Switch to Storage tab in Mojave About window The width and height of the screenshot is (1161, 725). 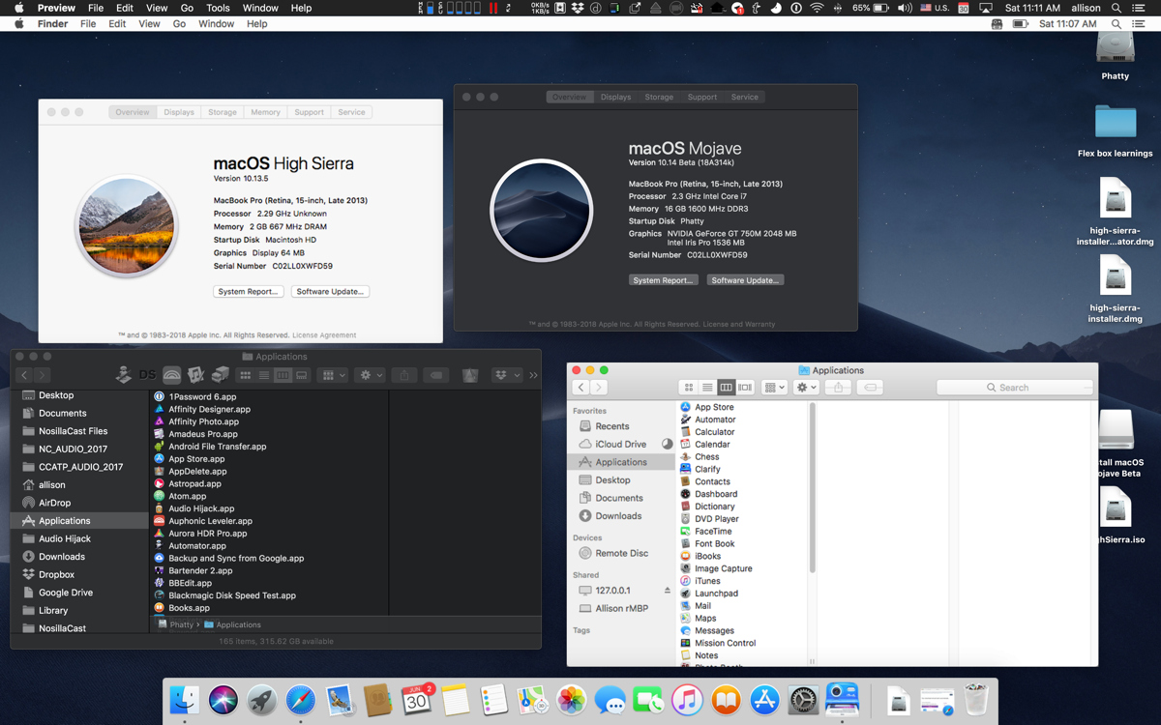coord(659,97)
